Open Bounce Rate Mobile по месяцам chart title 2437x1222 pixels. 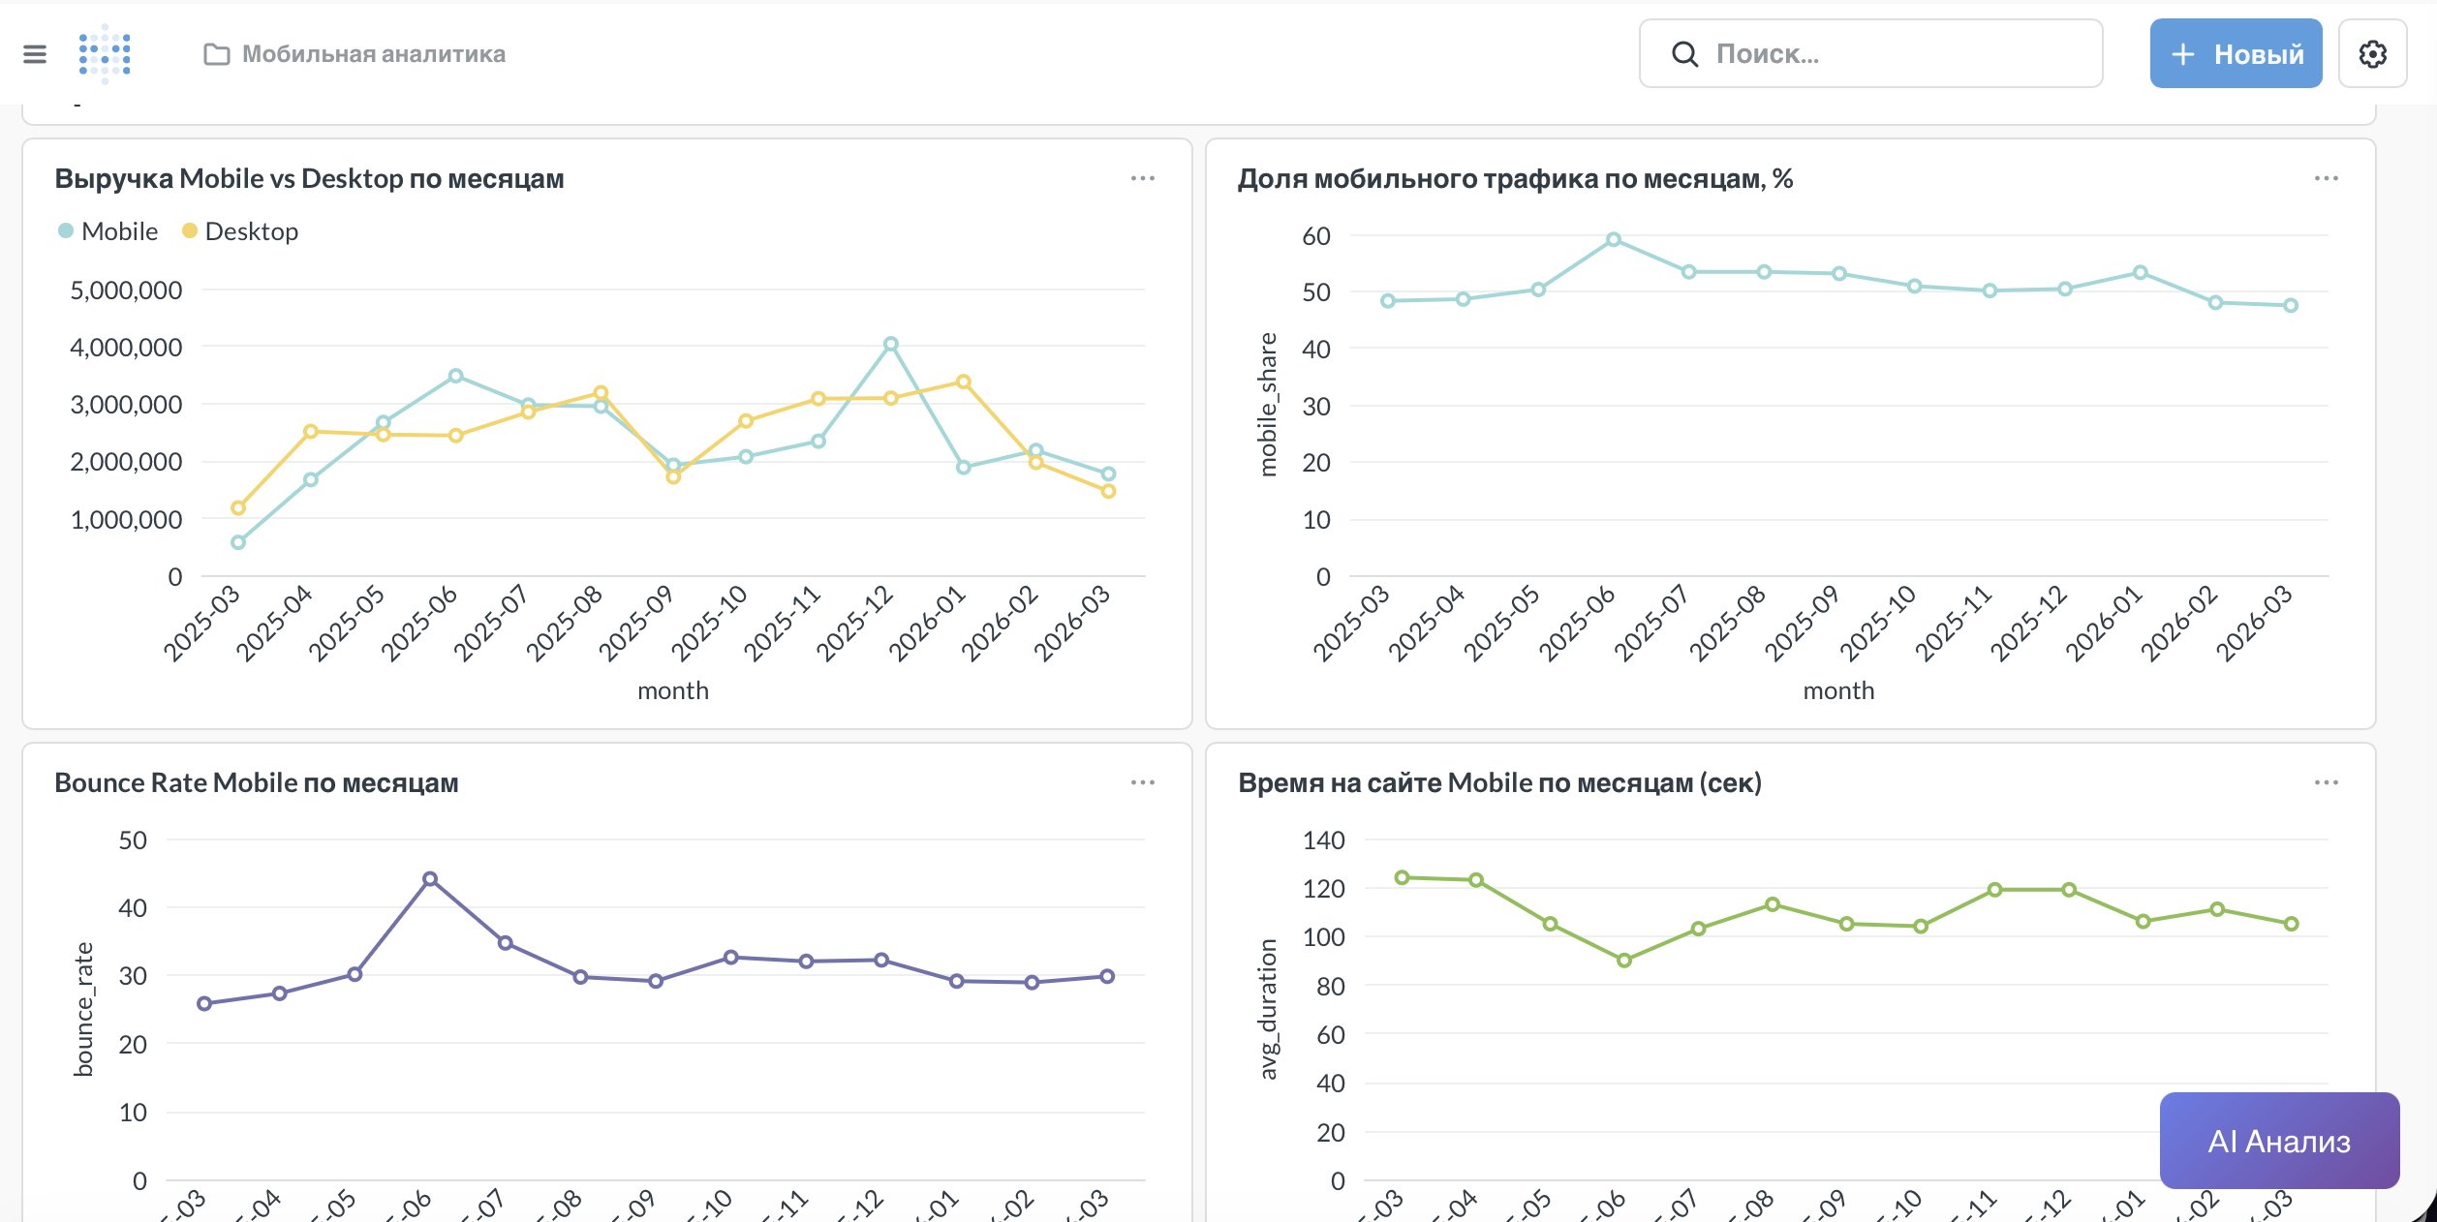tap(257, 782)
